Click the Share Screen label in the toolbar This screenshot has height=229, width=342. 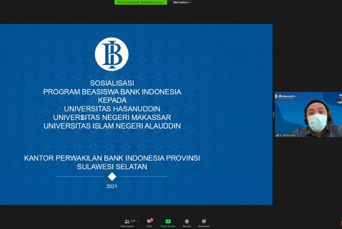point(168,226)
